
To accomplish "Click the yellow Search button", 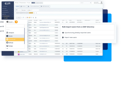I will 31,13.
